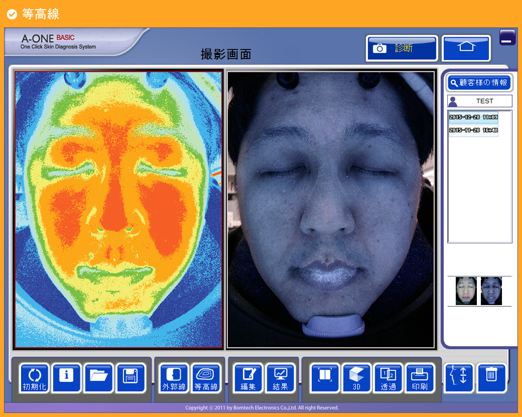
Task: Select the 外郭線 outline tool
Action: 174,378
